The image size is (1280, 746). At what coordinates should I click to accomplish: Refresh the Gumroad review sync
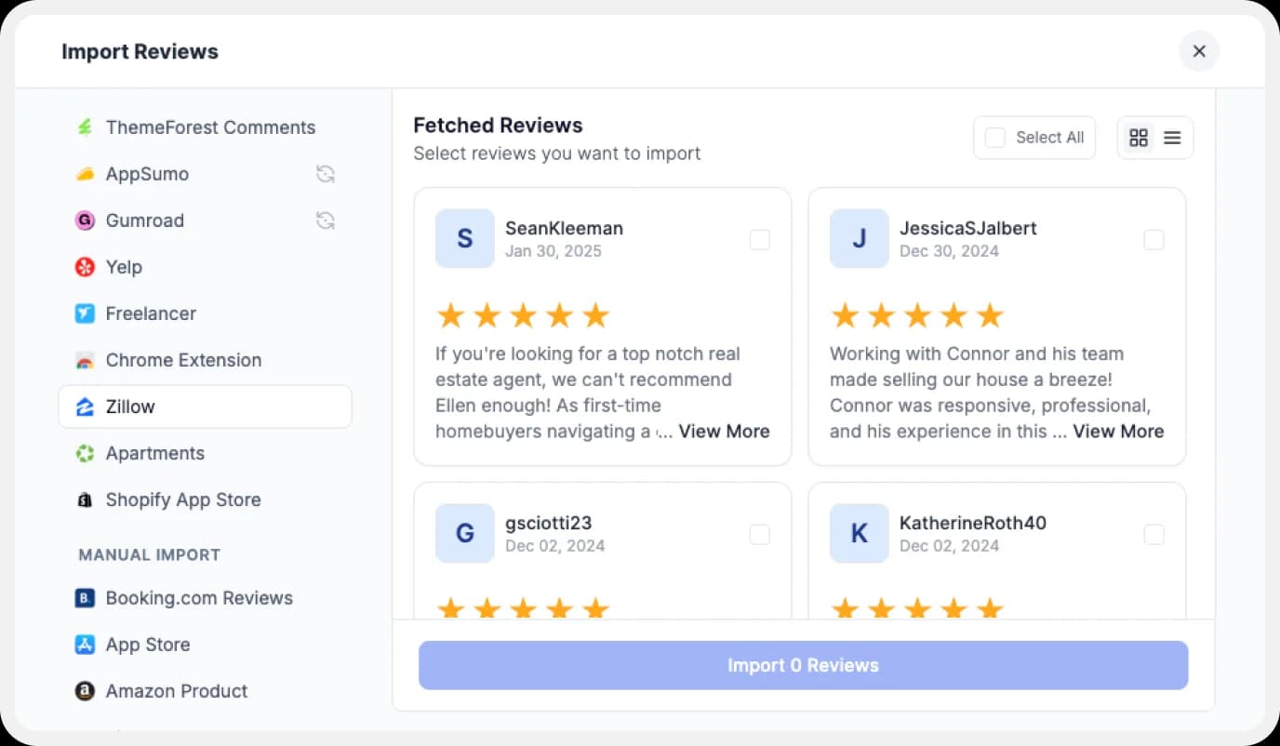click(325, 220)
